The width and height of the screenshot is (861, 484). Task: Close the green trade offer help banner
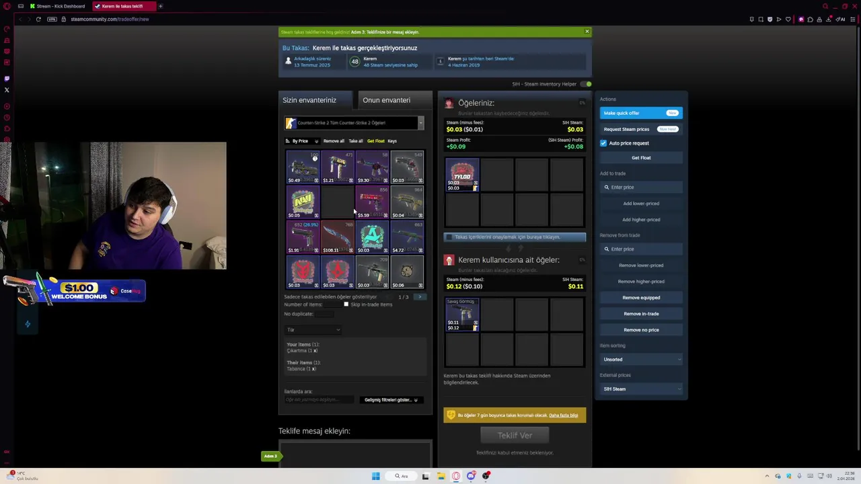[587, 32]
